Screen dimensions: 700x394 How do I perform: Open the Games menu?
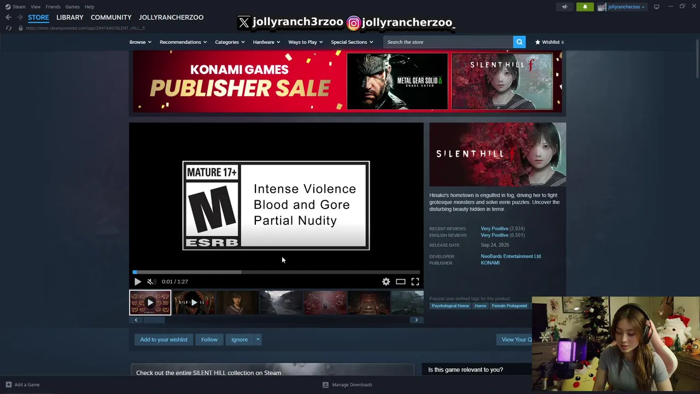click(72, 7)
